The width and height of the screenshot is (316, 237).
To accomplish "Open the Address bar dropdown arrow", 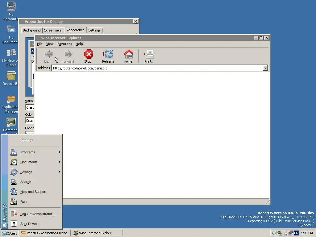I will (265, 68).
